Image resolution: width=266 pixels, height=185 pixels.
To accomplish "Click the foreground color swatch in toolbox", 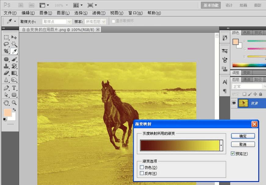I will coord(8,113).
